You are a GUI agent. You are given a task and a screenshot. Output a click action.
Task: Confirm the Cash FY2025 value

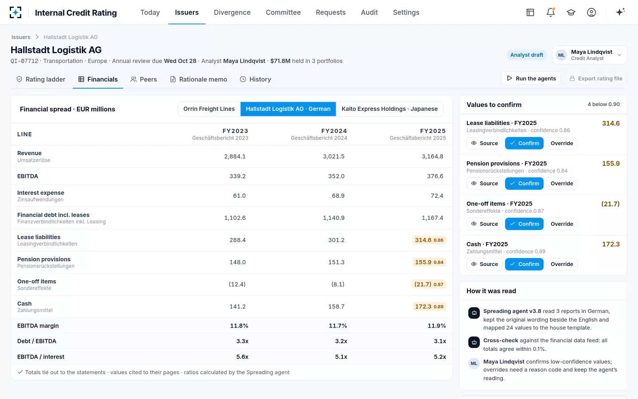pyautogui.click(x=524, y=264)
